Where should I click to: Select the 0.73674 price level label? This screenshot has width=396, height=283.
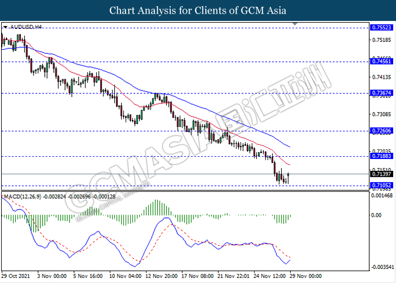coord(382,93)
